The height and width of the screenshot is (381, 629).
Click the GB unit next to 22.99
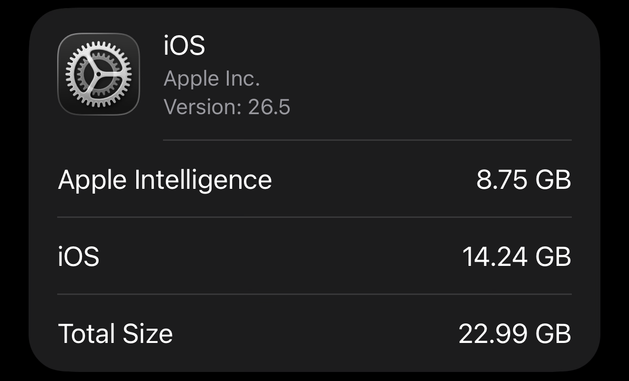[553, 333]
